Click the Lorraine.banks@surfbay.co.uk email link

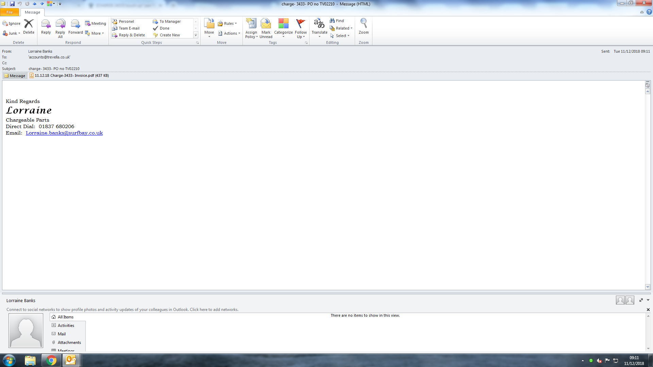tap(64, 133)
